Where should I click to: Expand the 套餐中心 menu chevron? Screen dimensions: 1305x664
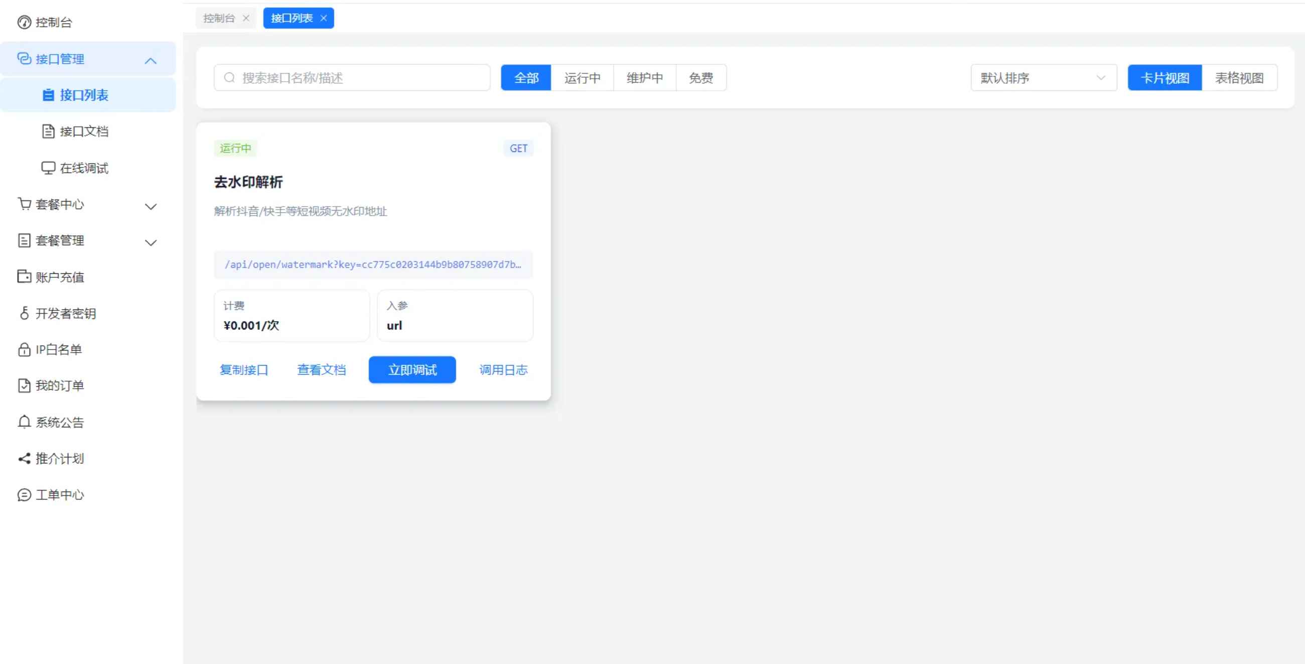(x=151, y=206)
